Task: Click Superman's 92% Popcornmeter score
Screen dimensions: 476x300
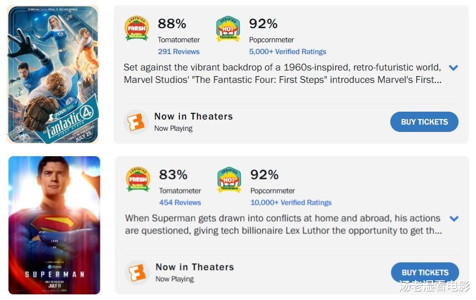Action: (x=265, y=175)
